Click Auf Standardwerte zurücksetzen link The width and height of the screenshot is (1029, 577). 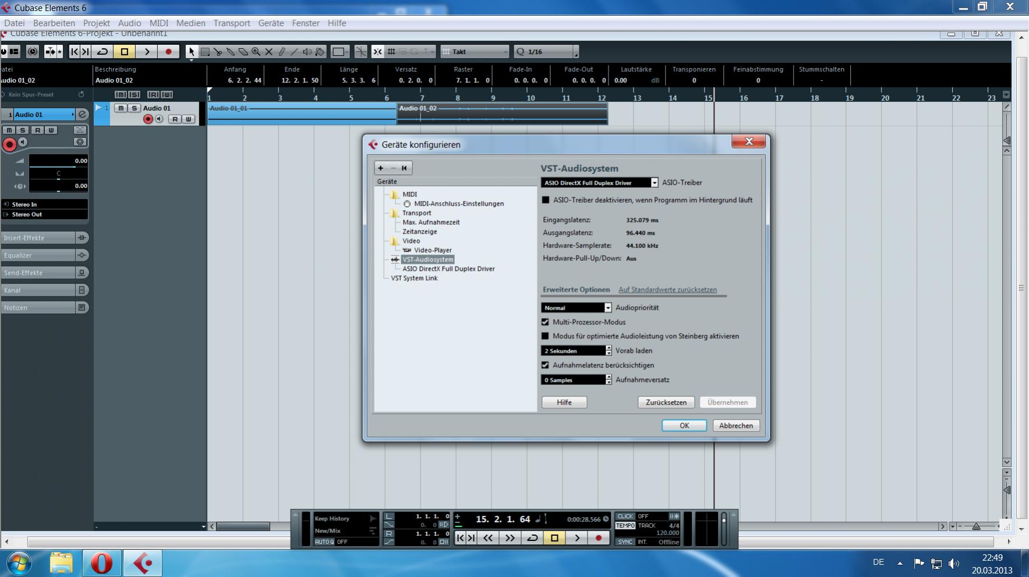coord(667,290)
